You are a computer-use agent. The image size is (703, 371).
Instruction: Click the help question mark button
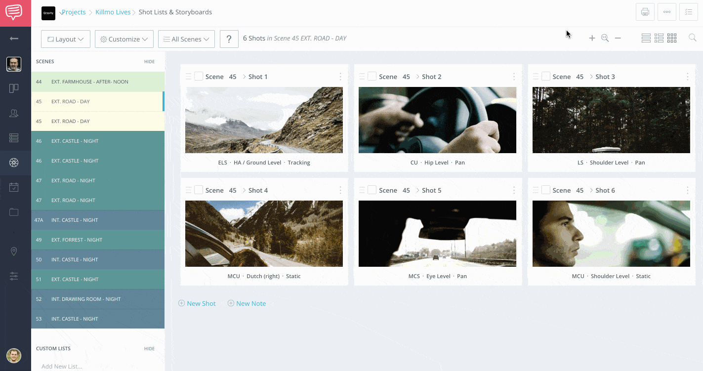click(229, 39)
